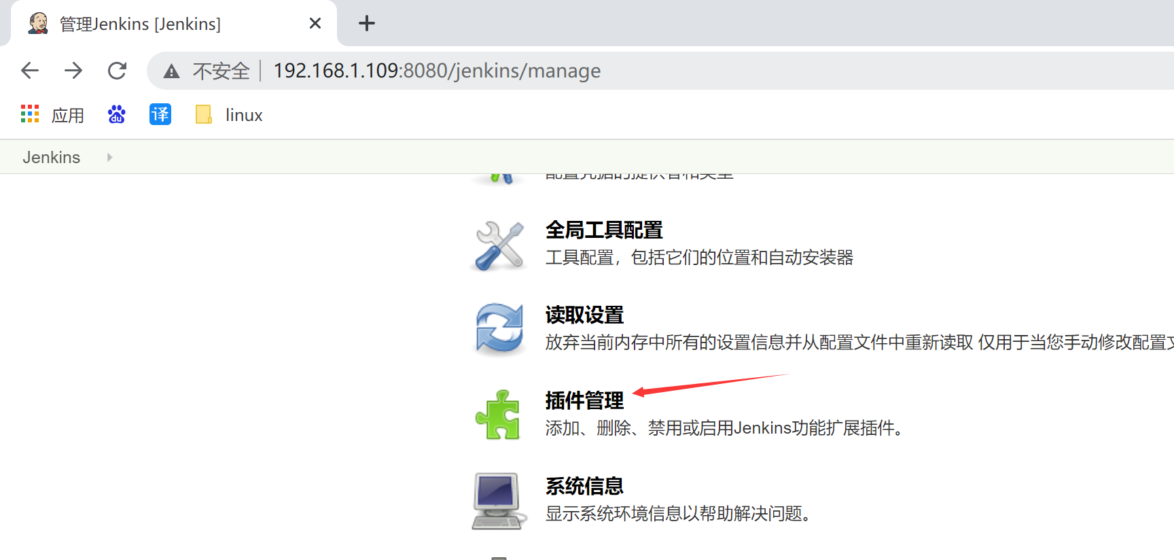Click the insecure warning triangle icon
The width and height of the screenshot is (1174, 560).
pyautogui.click(x=171, y=71)
